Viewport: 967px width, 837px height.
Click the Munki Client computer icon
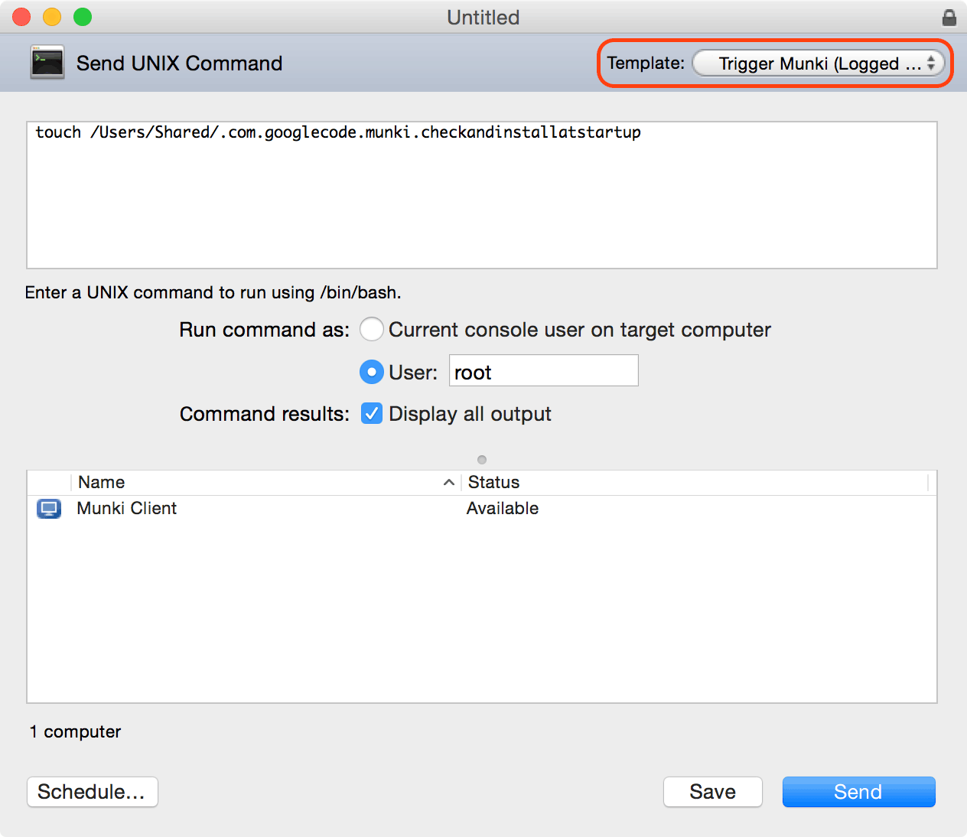[x=49, y=509]
